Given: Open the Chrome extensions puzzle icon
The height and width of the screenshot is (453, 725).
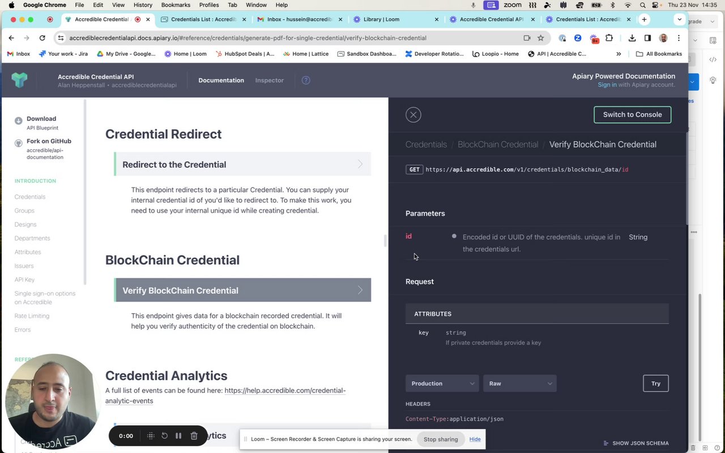Looking at the screenshot, I should pyautogui.click(x=609, y=38).
